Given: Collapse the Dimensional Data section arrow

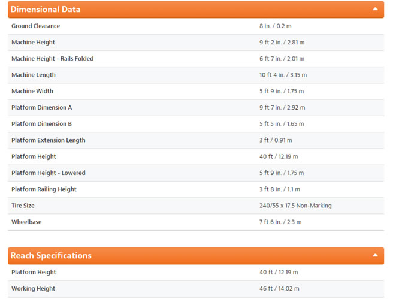Looking at the screenshot, I should [375, 9].
